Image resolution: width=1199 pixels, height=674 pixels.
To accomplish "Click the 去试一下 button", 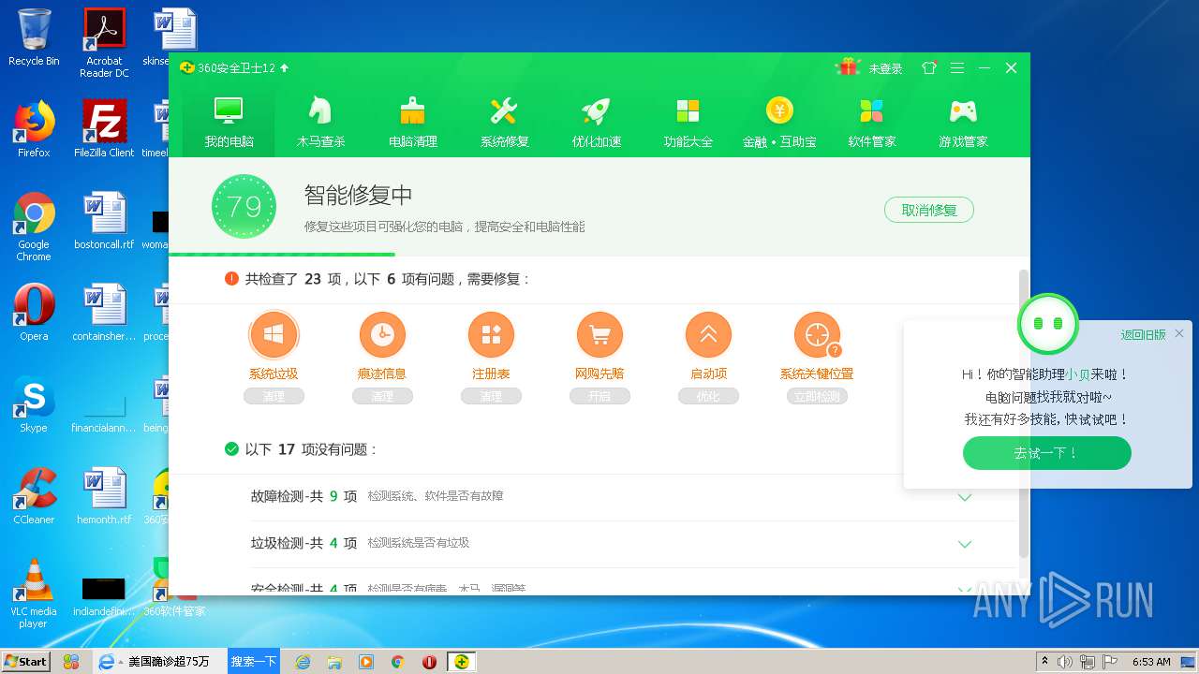I will coord(1046,453).
